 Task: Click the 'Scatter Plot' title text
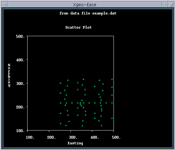(x=78, y=27)
